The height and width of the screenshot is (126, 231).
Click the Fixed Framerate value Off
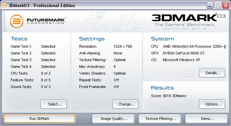pos(116,87)
